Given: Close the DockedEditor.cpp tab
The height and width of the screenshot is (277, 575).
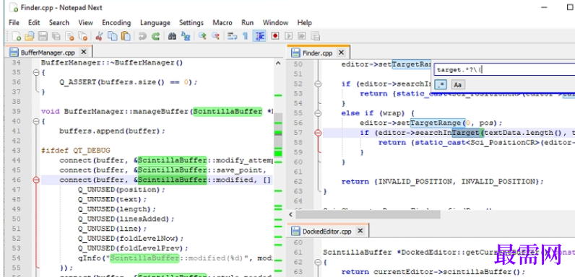Looking at the screenshot, I should (360, 231).
